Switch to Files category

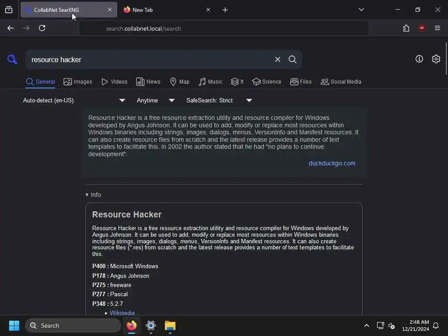[301, 82]
